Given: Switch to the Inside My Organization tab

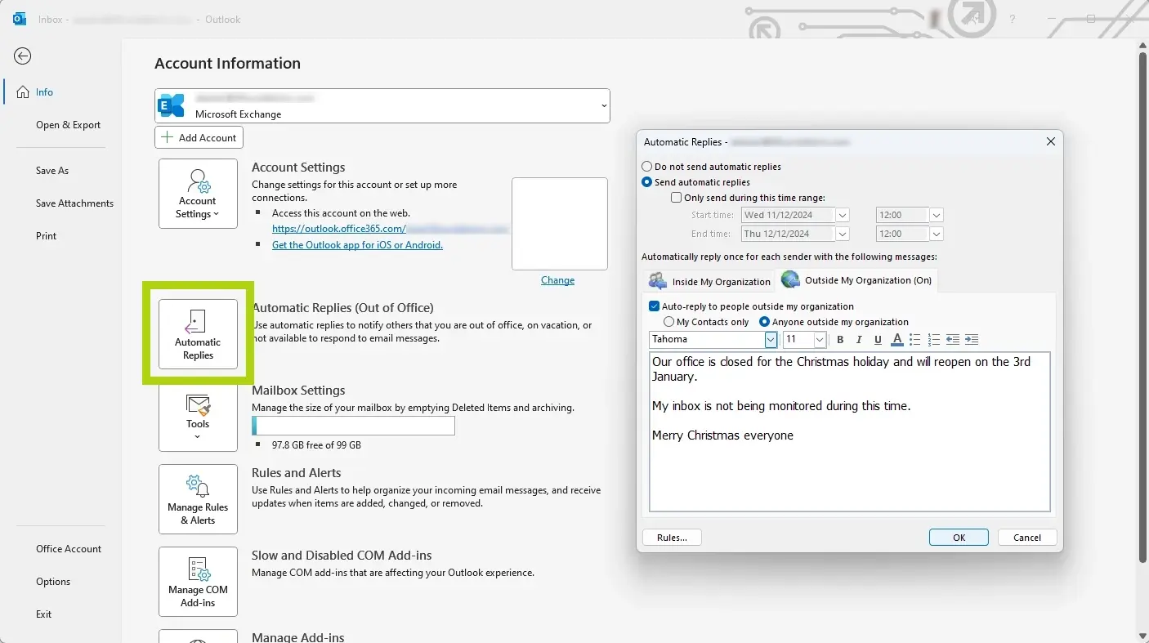Looking at the screenshot, I should coord(709,280).
